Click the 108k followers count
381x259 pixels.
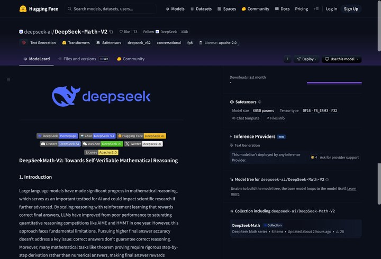[x=184, y=32]
